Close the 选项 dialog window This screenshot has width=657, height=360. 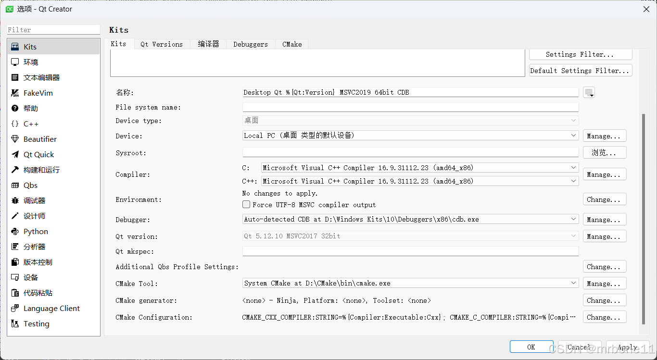[646, 9]
